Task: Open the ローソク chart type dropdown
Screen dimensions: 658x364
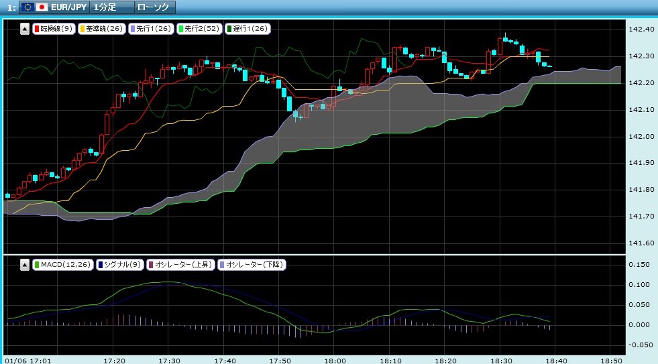Action: pyautogui.click(x=155, y=7)
